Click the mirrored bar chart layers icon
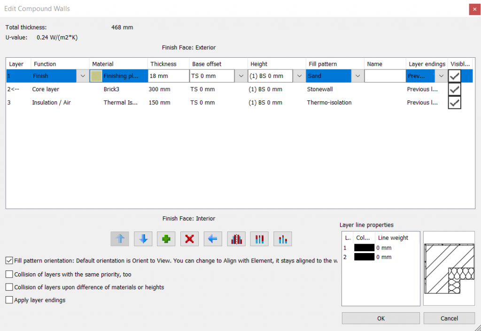The image size is (481, 331). coord(236,239)
